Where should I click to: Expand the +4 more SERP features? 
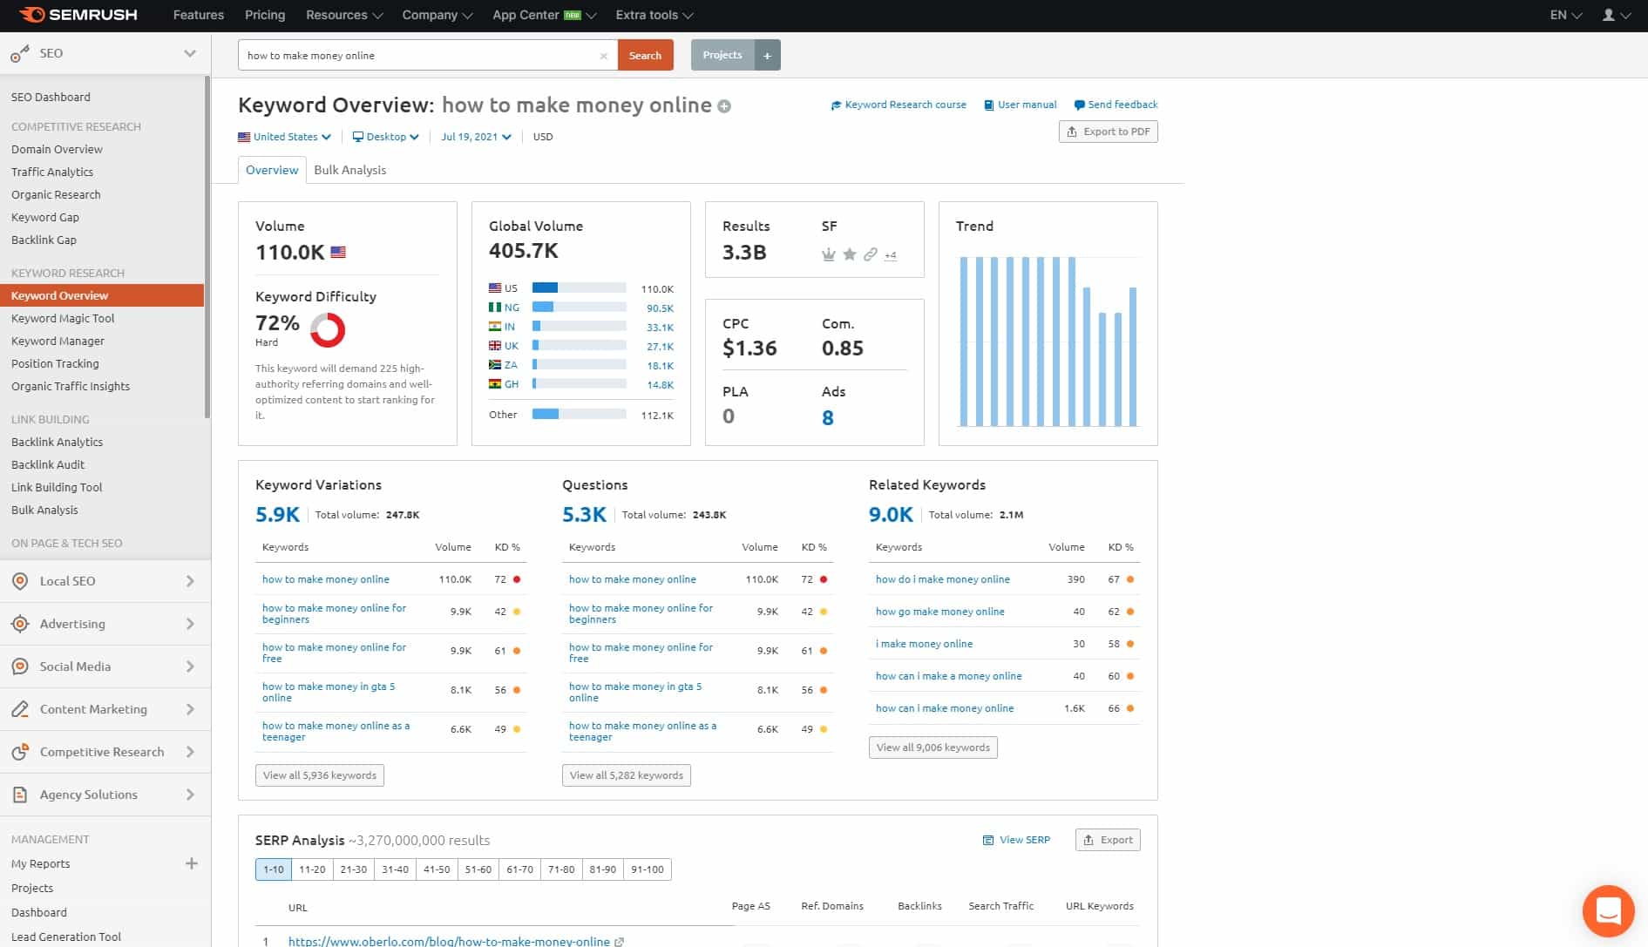coord(890,255)
